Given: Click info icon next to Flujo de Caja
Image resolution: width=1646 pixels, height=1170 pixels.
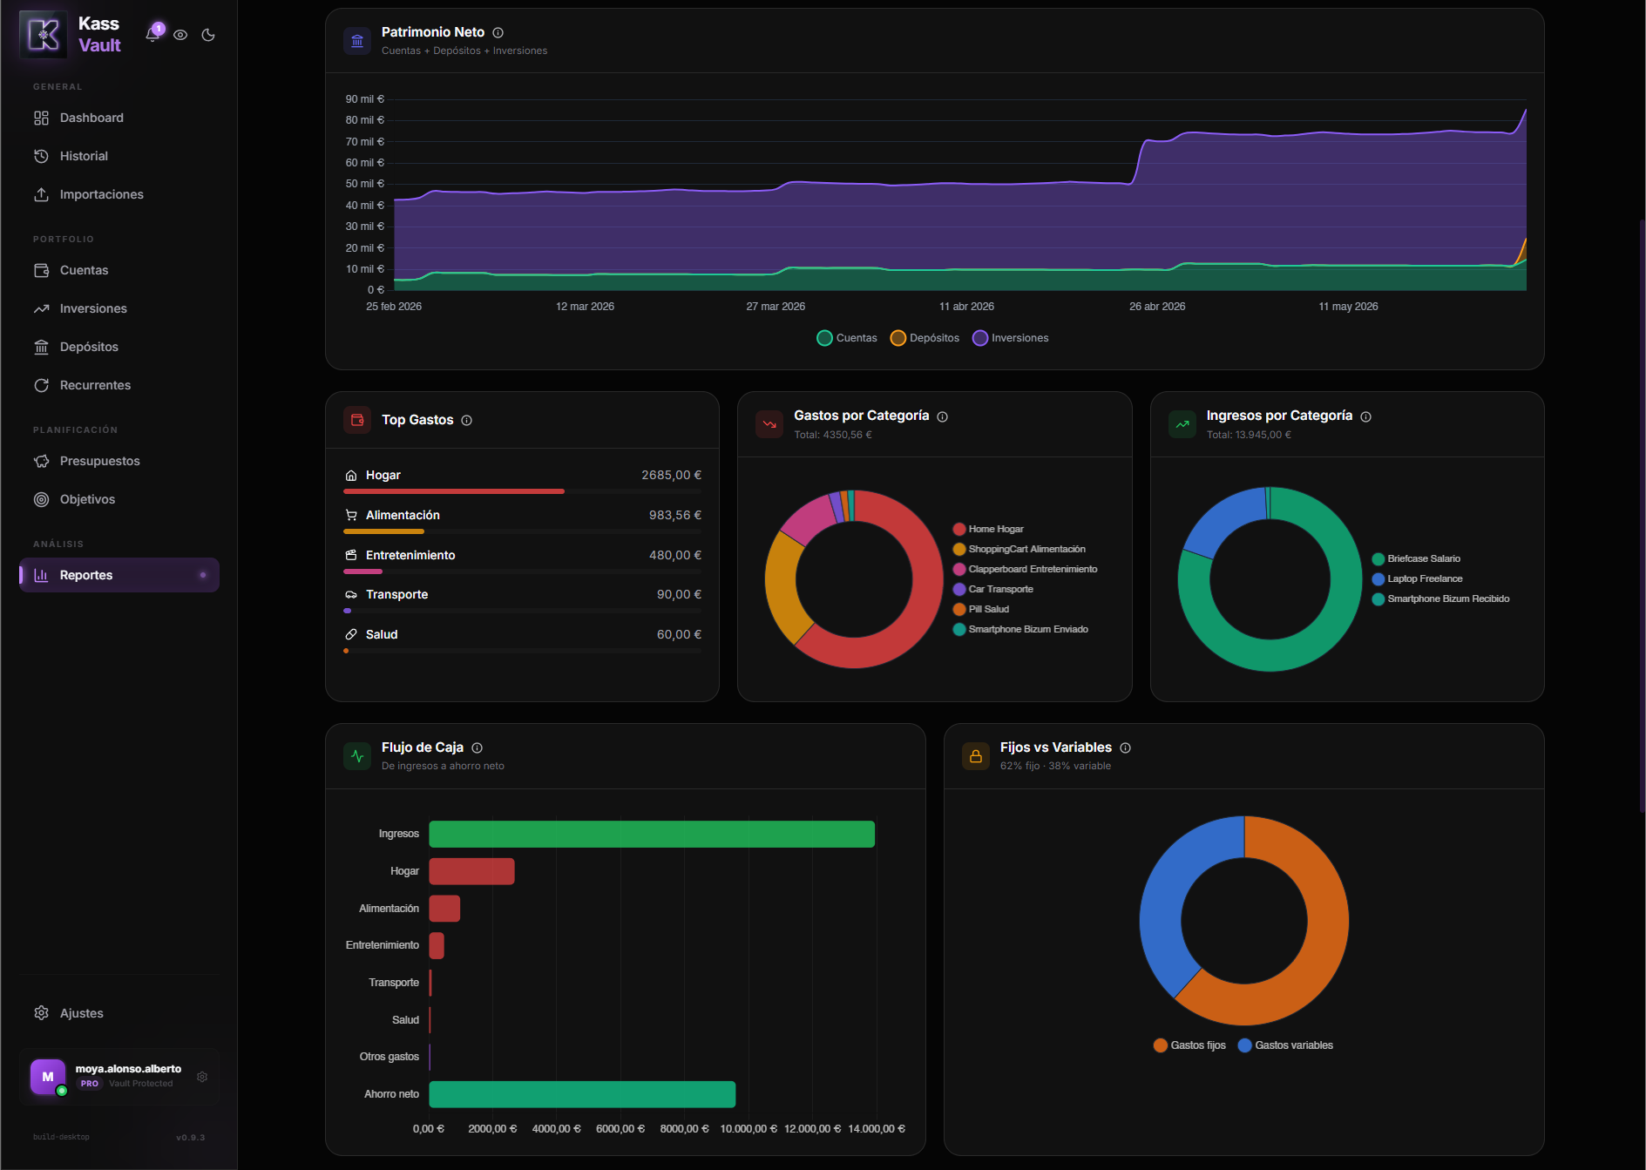Looking at the screenshot, I should pos(478,747).
